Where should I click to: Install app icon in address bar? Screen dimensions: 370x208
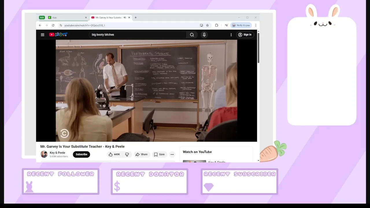[x=201, y=25]
